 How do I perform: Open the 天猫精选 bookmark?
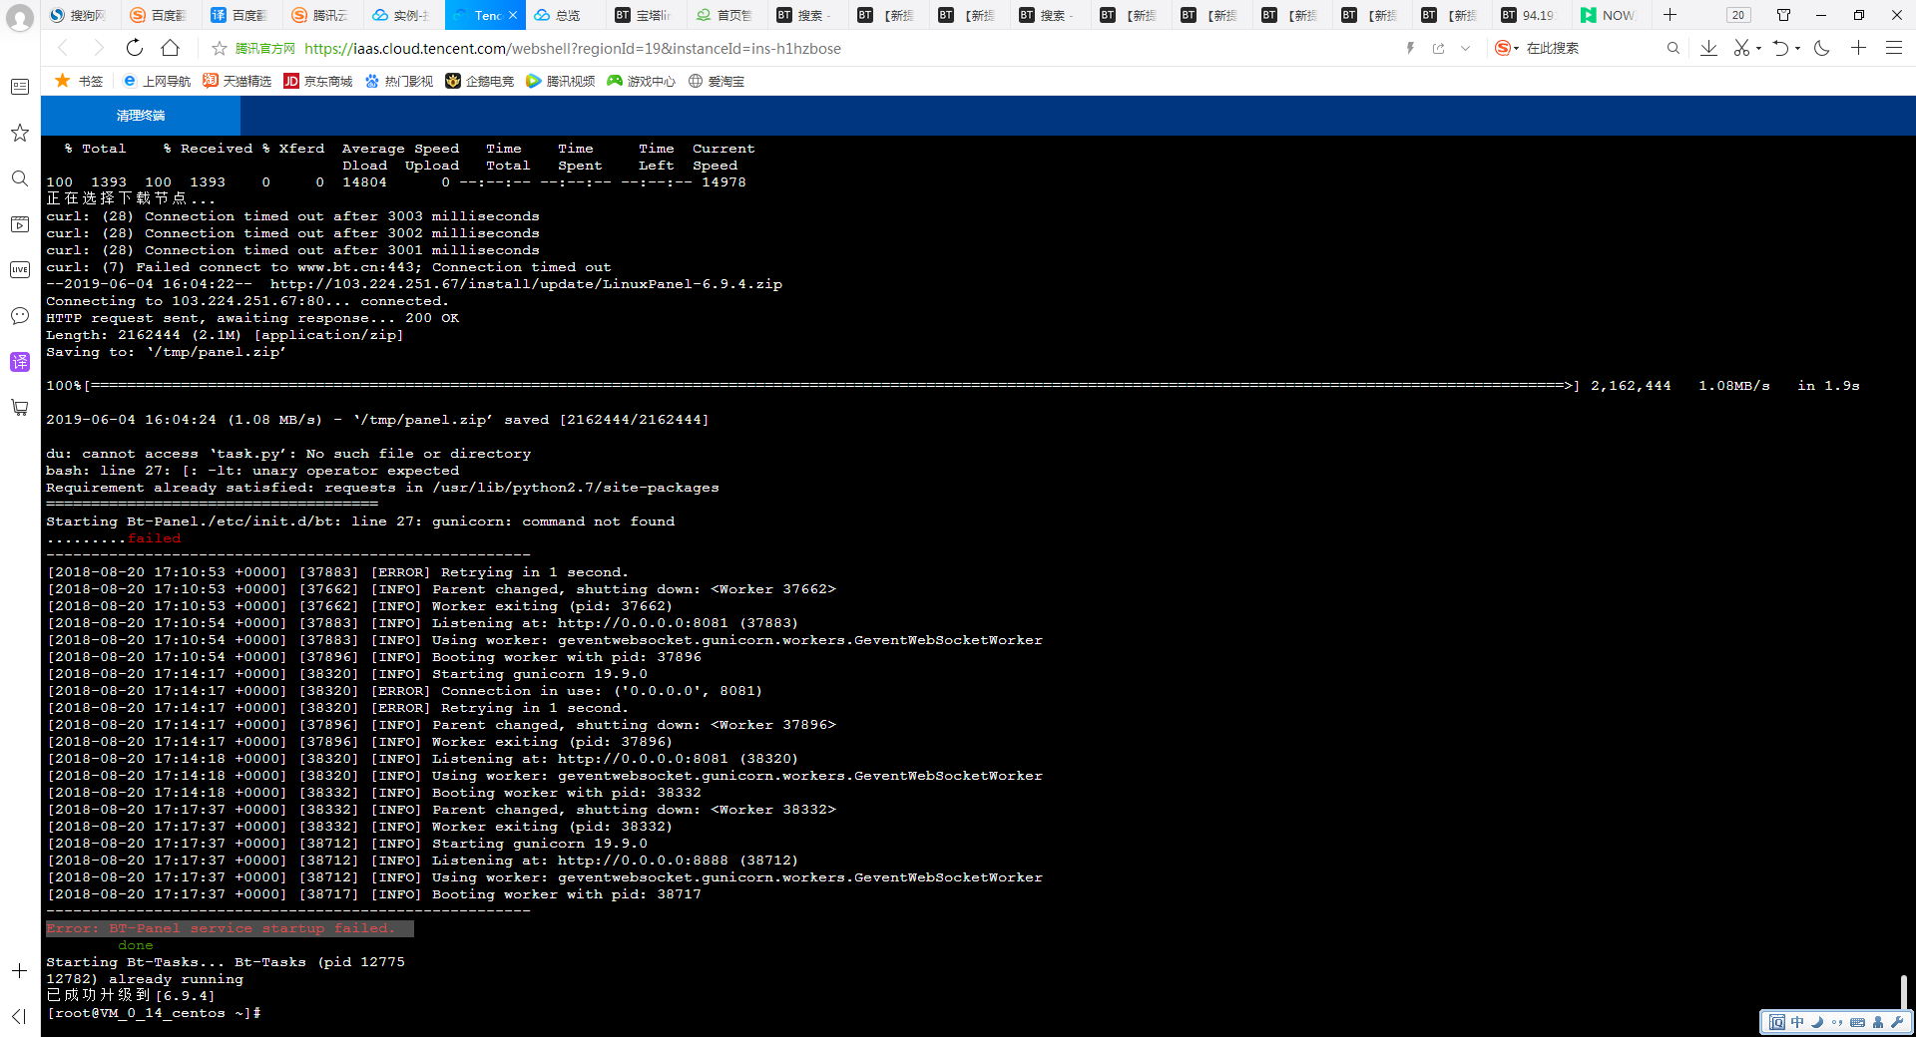point(238,81)
